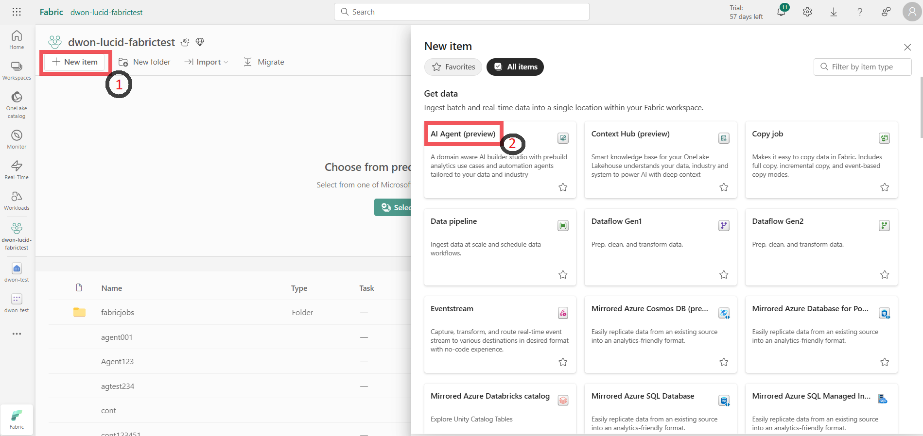Viewport: 923px width, 436px height.
Task: Close the New item panel
Action: click(907, 47)
